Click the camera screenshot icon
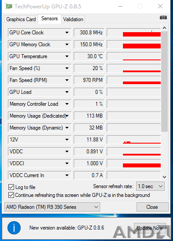 (x=163, y=18)
